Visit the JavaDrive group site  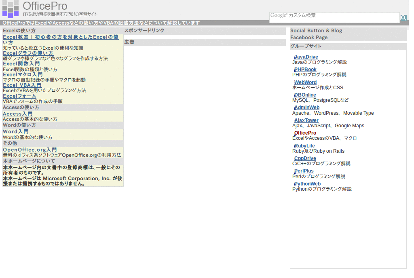306,57
